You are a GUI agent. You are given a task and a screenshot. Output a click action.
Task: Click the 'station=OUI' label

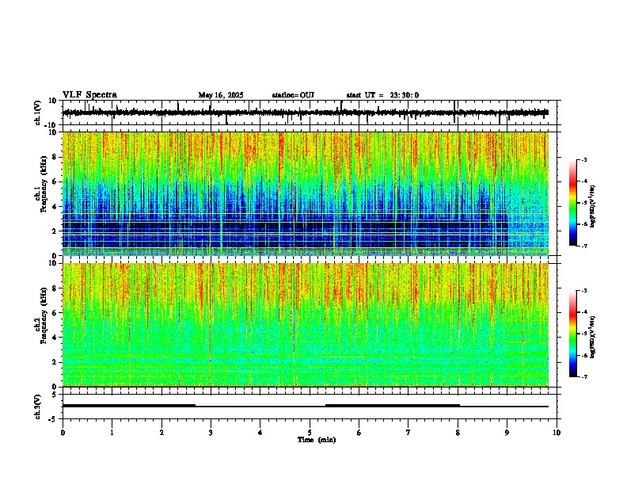293,95
